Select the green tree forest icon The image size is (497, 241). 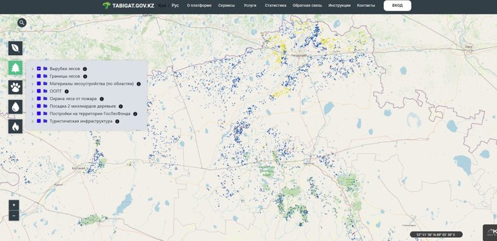[x=15, y=68]
